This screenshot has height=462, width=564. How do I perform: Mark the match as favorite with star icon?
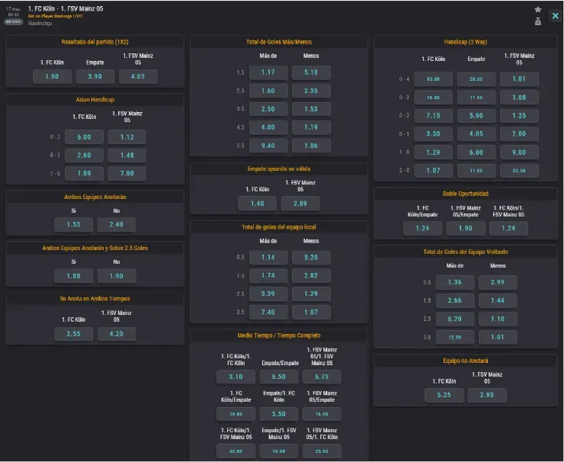tap(538, 9)
